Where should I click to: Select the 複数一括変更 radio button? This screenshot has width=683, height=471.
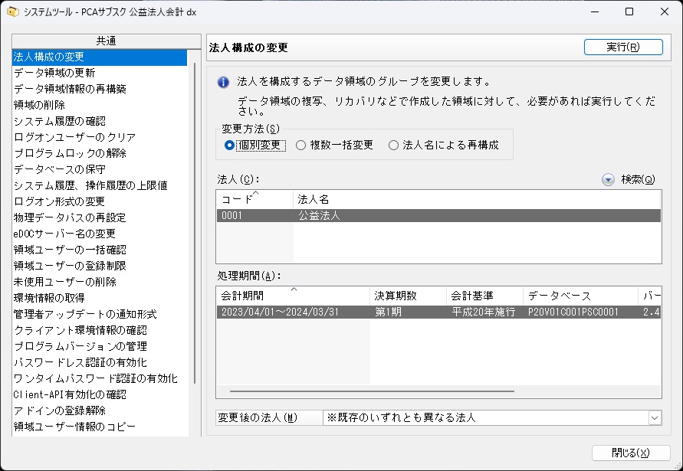(x=301, y=145)
